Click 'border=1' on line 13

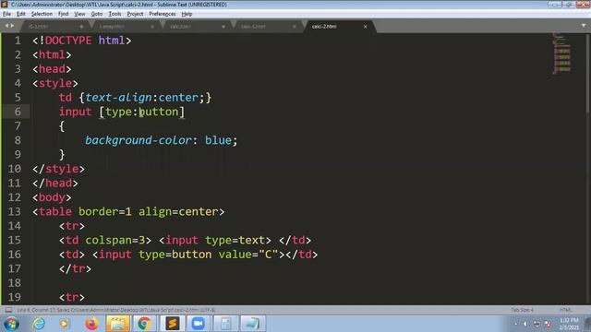(x=105, y=211)
